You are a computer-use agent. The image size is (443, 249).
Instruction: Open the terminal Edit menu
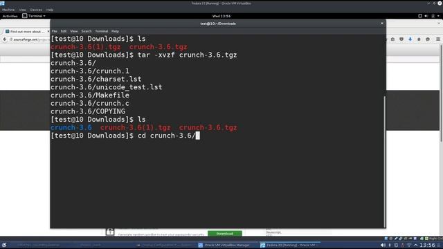[64, 31]
